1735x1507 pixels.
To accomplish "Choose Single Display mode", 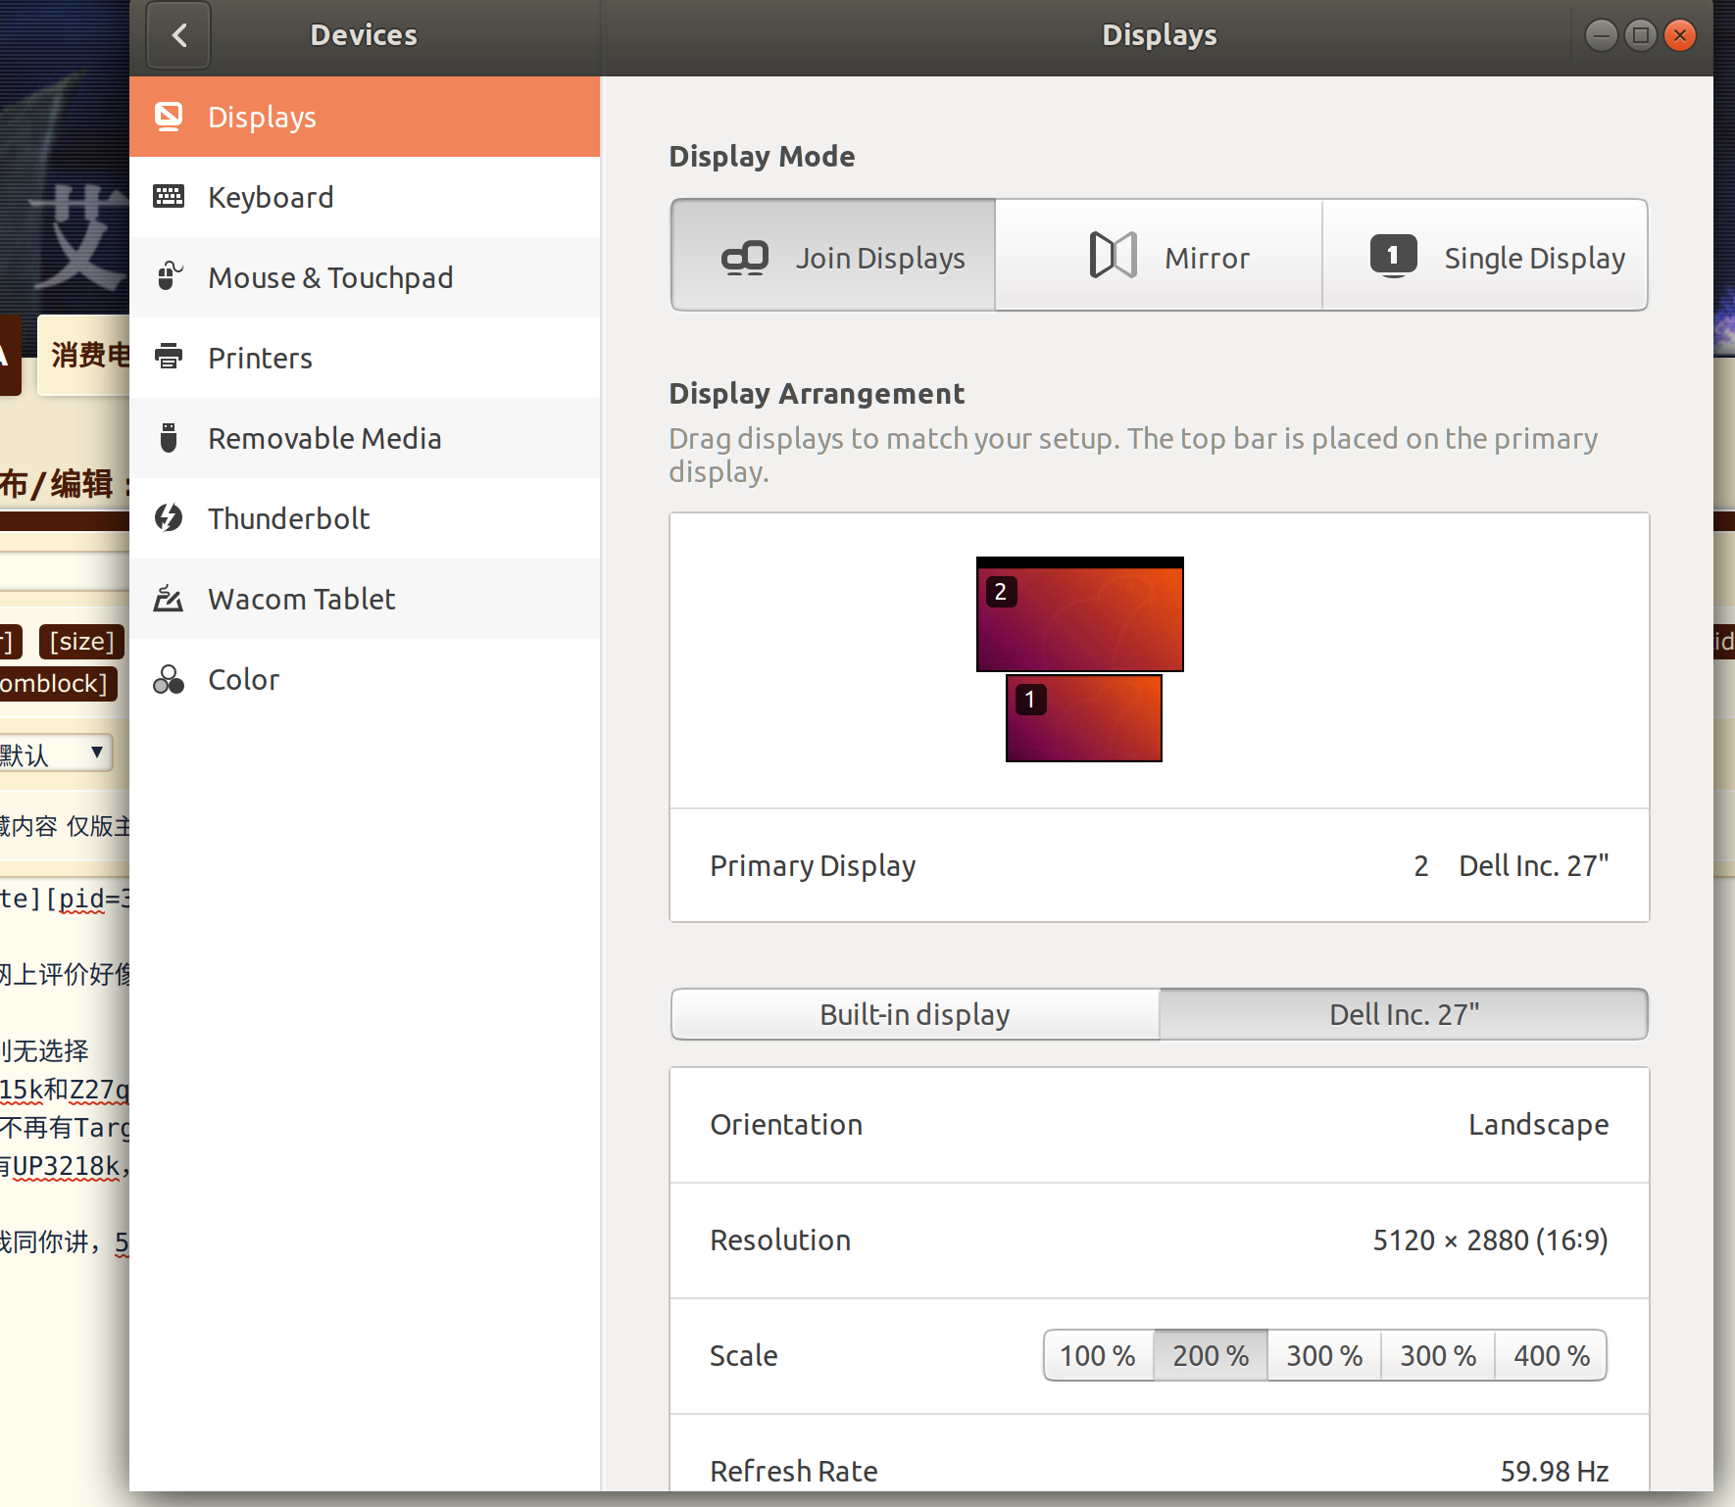I will tap(1485, 256).
